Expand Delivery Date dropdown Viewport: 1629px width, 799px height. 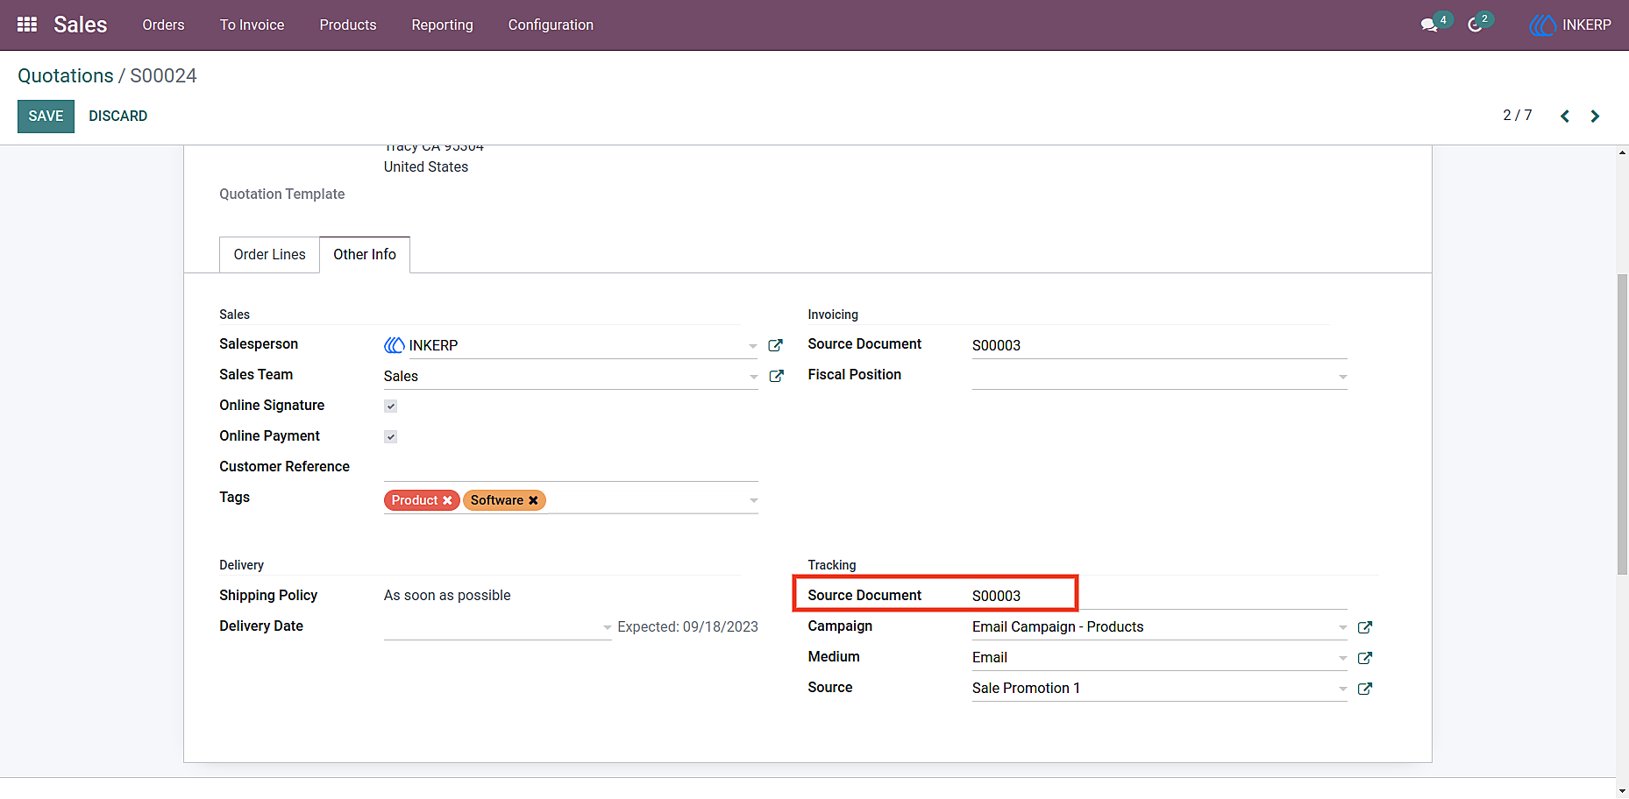coord(607,627)
